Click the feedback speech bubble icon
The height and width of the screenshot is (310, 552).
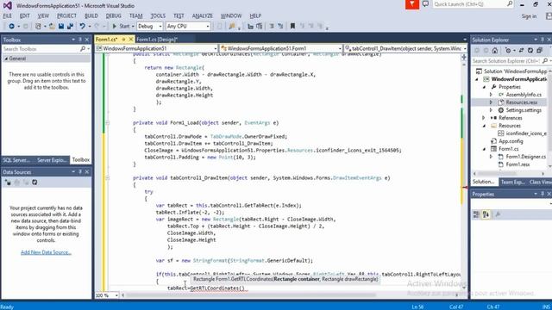(x=425, y=4)
